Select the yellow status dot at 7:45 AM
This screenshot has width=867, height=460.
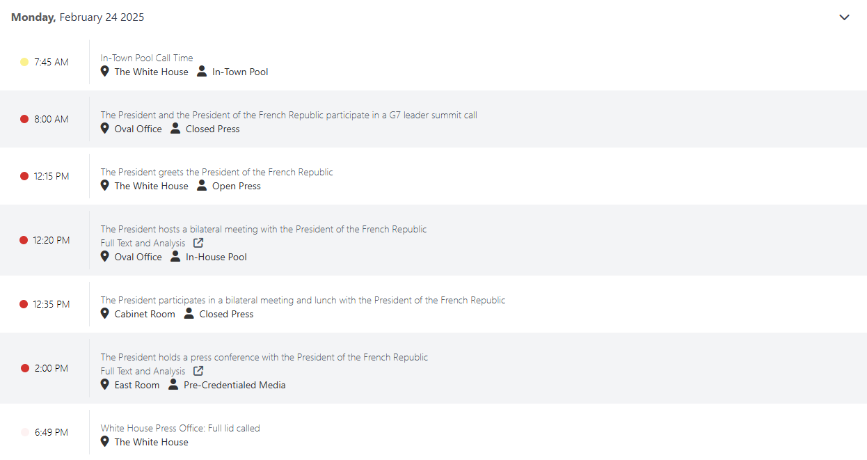pyautogui.click(x=24, y=62)
